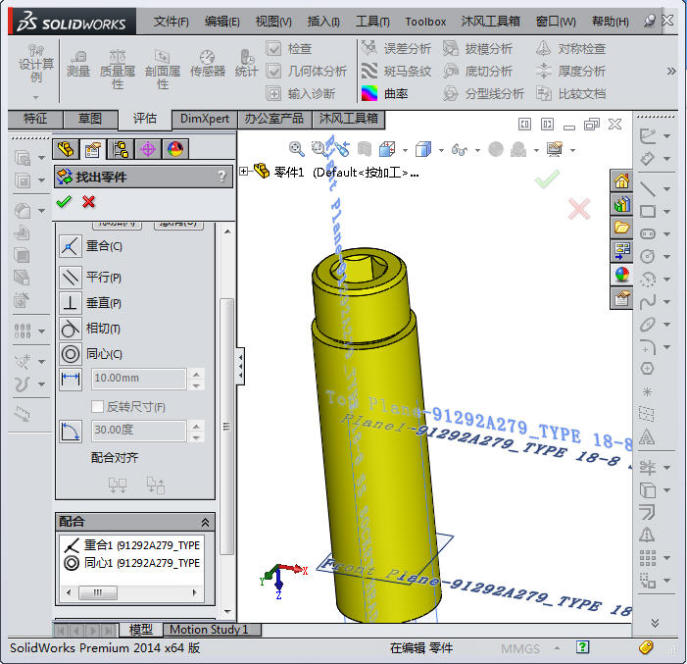Viewport: 687px width, 664px height.
Task: Collapse the 配合 section chevron
Action: coord(206,523)
